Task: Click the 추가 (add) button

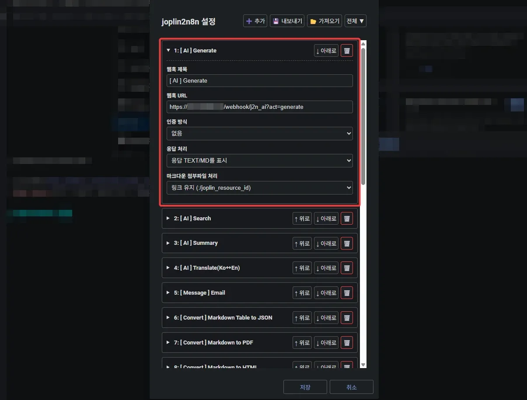Action: click(255, 21)
